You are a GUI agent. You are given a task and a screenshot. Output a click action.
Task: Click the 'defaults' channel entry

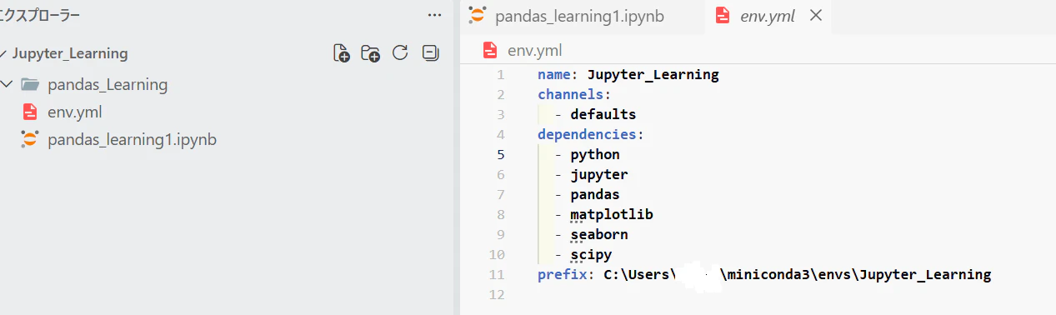(603, 114)
